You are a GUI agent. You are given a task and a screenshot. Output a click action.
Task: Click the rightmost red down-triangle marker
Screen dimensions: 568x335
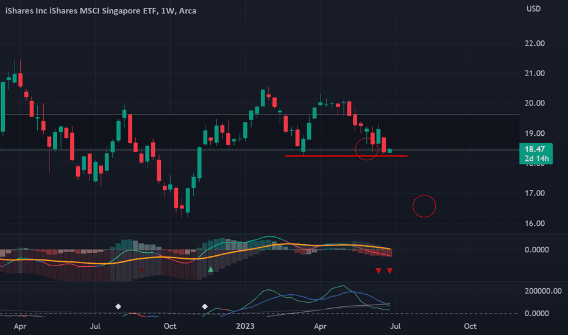click(x=390, y=271)
